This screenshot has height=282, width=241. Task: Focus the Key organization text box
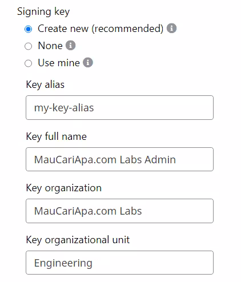(x=119, y=211)
